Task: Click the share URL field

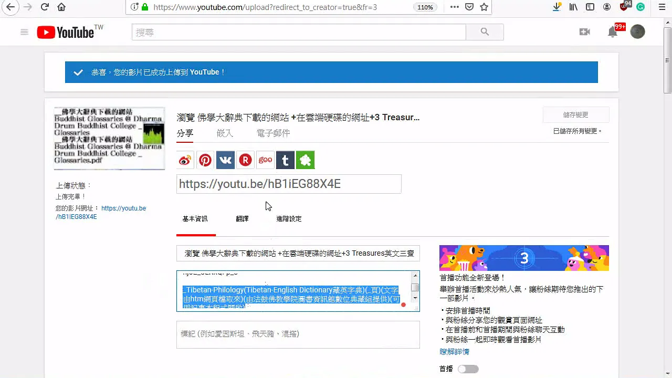Action: click(x=289, y=184)
